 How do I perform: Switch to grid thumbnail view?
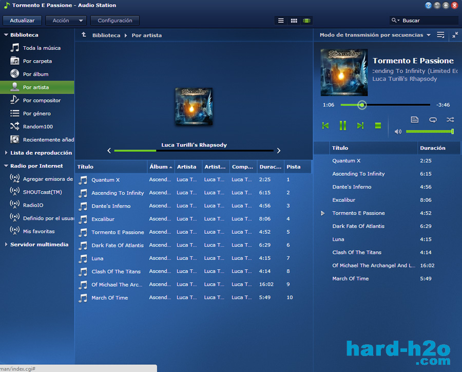pos(294,21)
